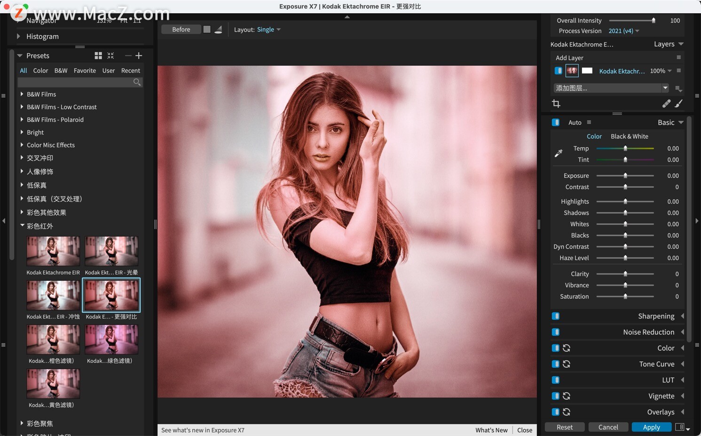Toggle the Basic panel on/off switch
The width and height of the screenshot is (701, 436).
[556, 122]
